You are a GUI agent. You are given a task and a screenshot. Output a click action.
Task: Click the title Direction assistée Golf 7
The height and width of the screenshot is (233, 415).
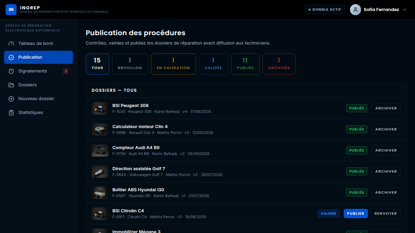point(139,169)
